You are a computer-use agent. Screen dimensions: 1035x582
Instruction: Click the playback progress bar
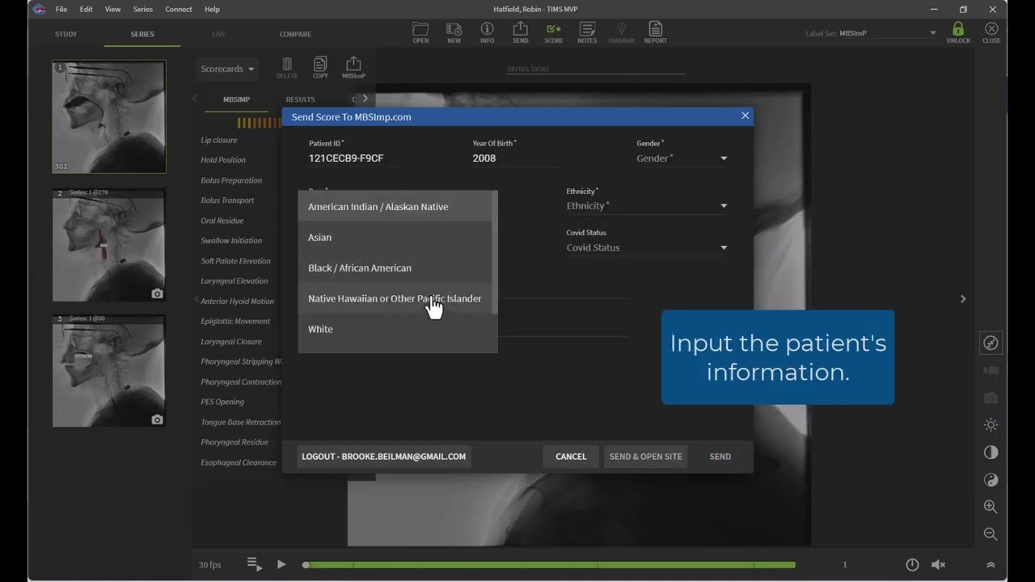click(x=550, y=565)
